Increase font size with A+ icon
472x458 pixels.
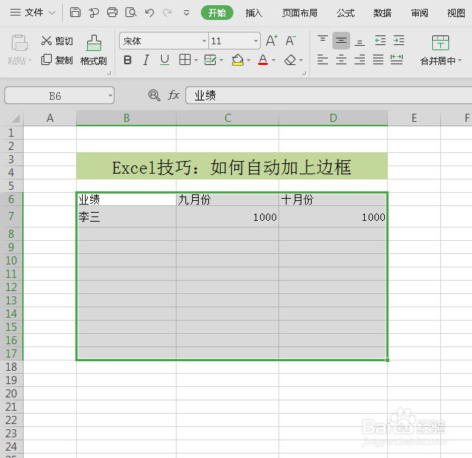point(272,41)
